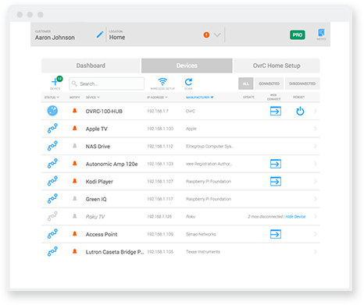Select the Apple TV device name
The width and height of the screenshot is (364, 305).
96,129
